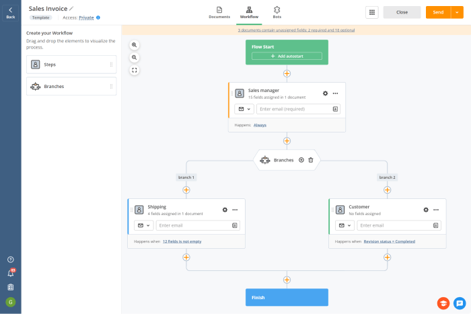Open notifications bell
471x314 pixels.
point(11,273)
